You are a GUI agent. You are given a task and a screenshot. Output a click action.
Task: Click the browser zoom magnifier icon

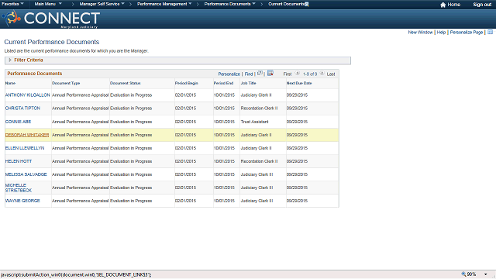point(463,274)
